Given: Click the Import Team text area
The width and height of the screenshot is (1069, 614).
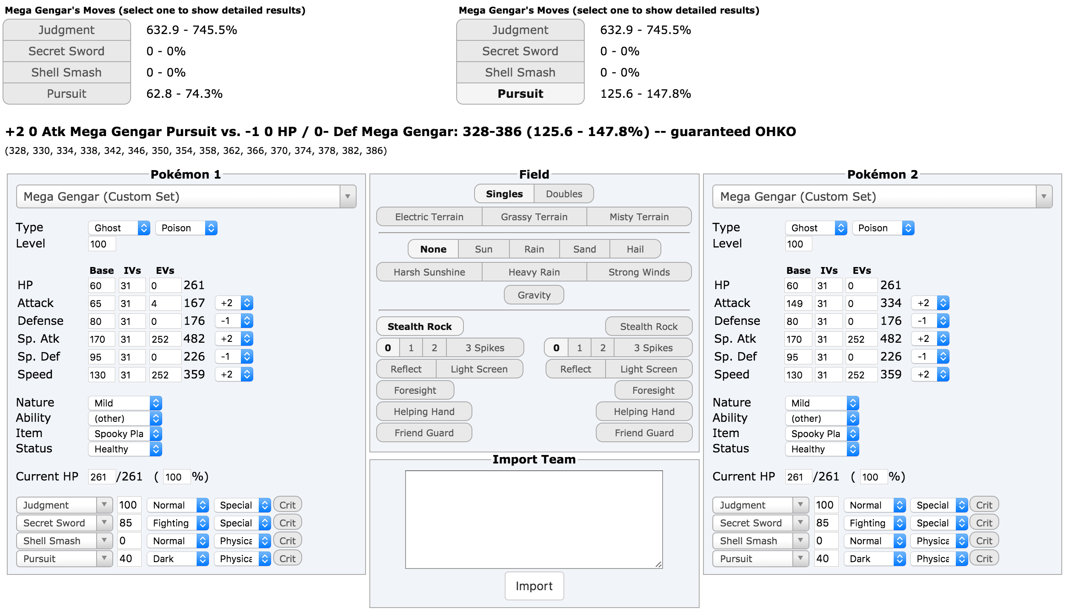Looking at the screenshot, I should tap(534, 520).
